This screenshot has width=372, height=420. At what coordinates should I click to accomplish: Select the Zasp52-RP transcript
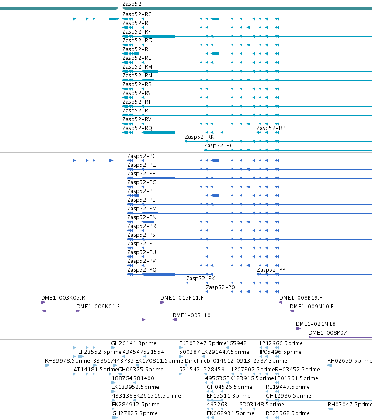click(x=271, y=128)
